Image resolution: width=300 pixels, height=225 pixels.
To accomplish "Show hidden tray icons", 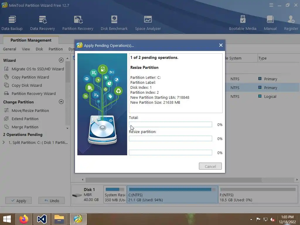I will [x=251, y=219].
